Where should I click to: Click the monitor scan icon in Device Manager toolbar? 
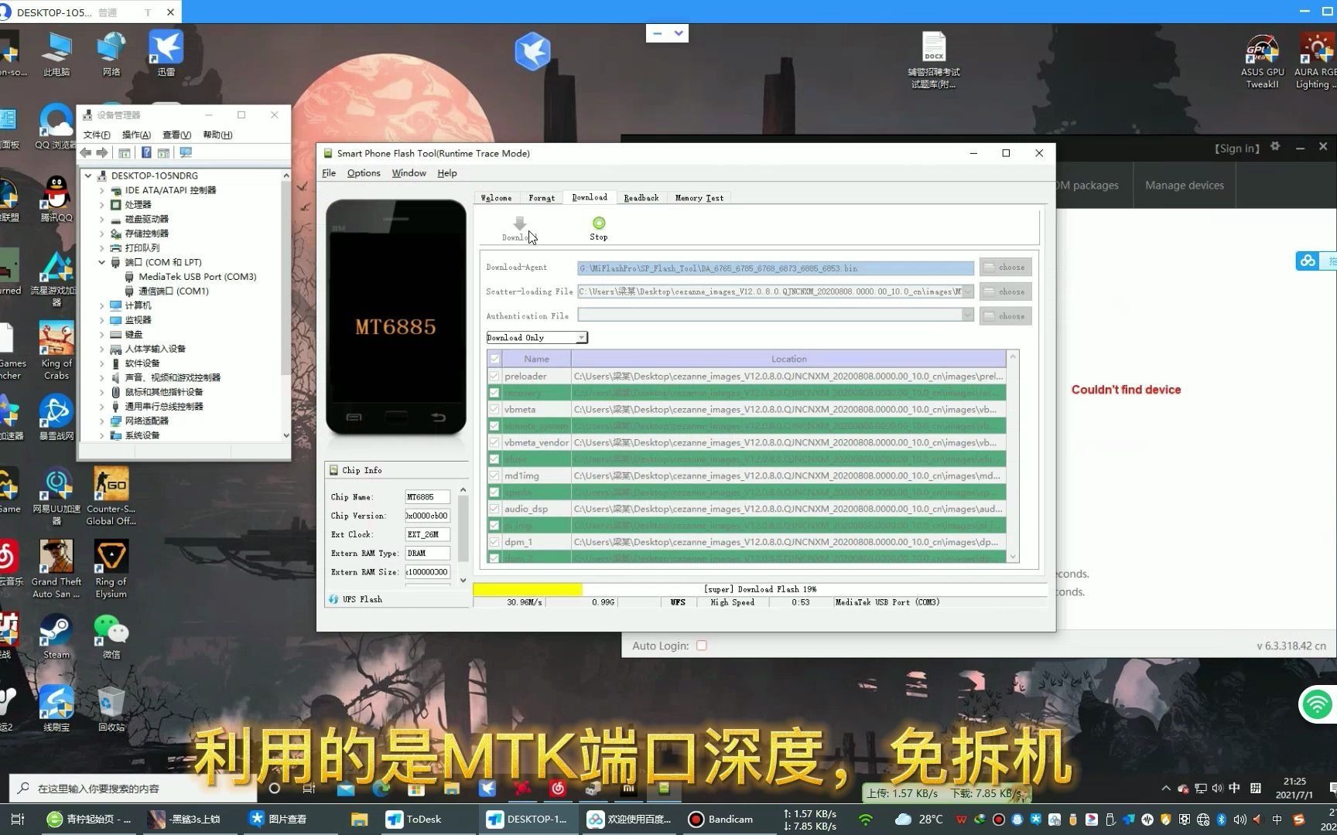[186, 153]
